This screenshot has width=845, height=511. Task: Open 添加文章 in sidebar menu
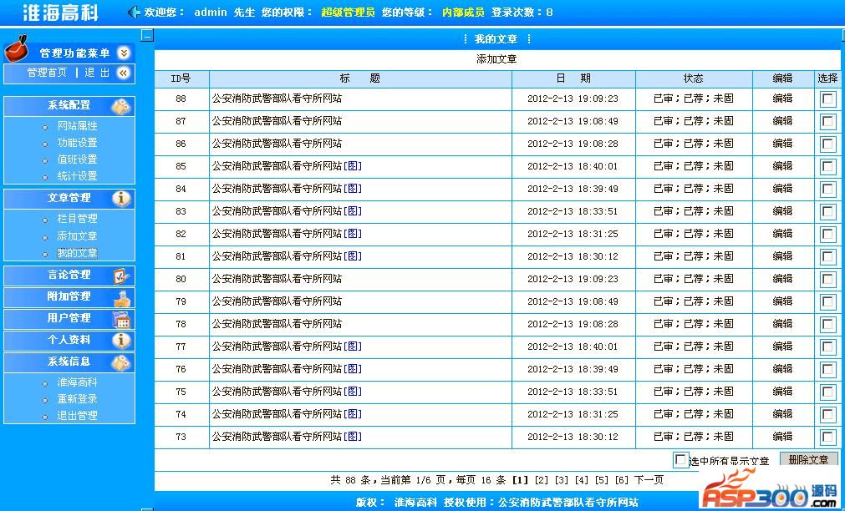(77, 235)
